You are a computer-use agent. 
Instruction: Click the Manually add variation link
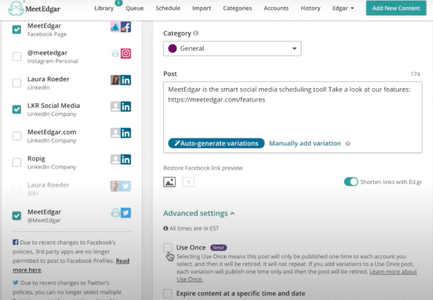click(x=305, y=143)
